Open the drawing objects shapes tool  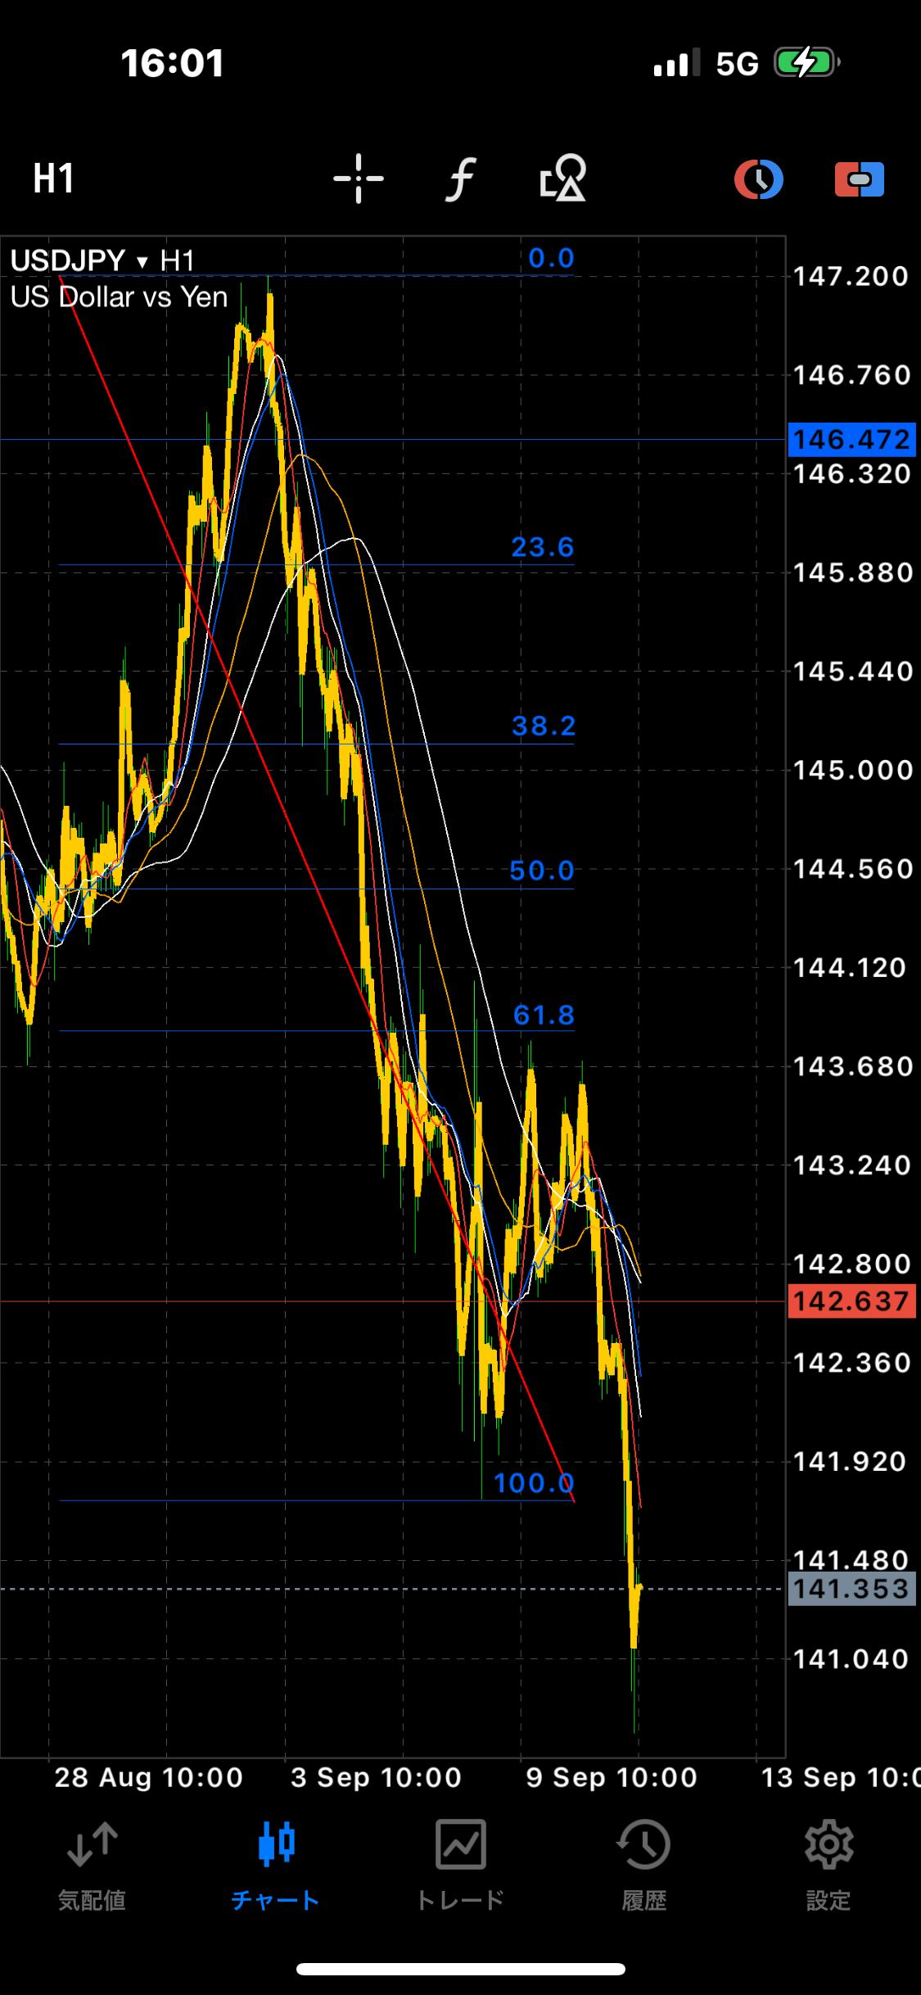tap(563, 178)
